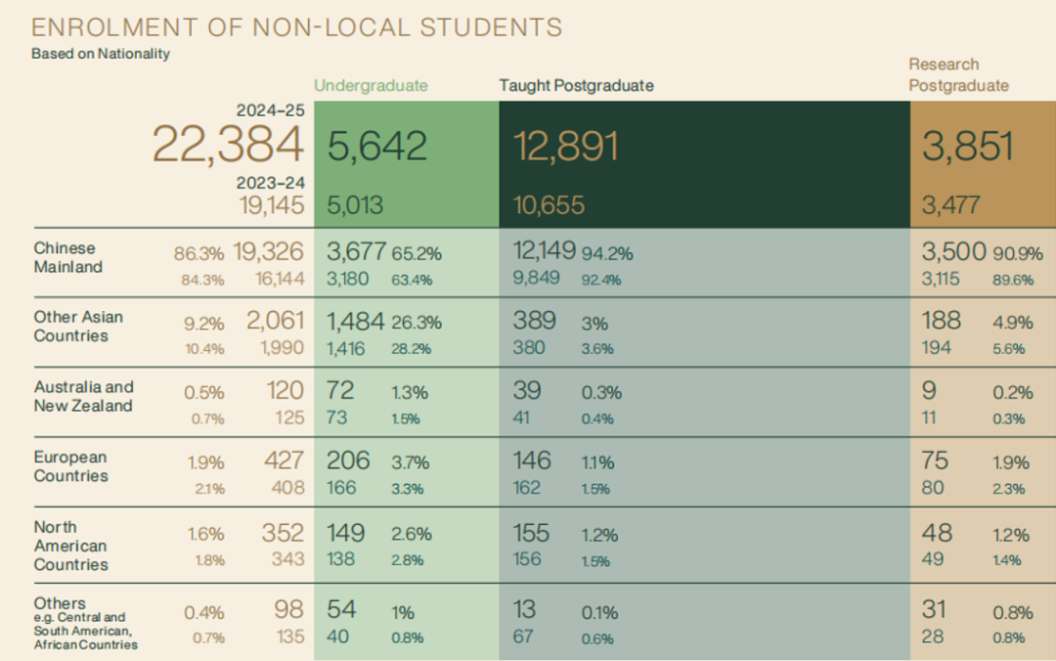
Task: Click the European Countries row label
Action: 70,466
